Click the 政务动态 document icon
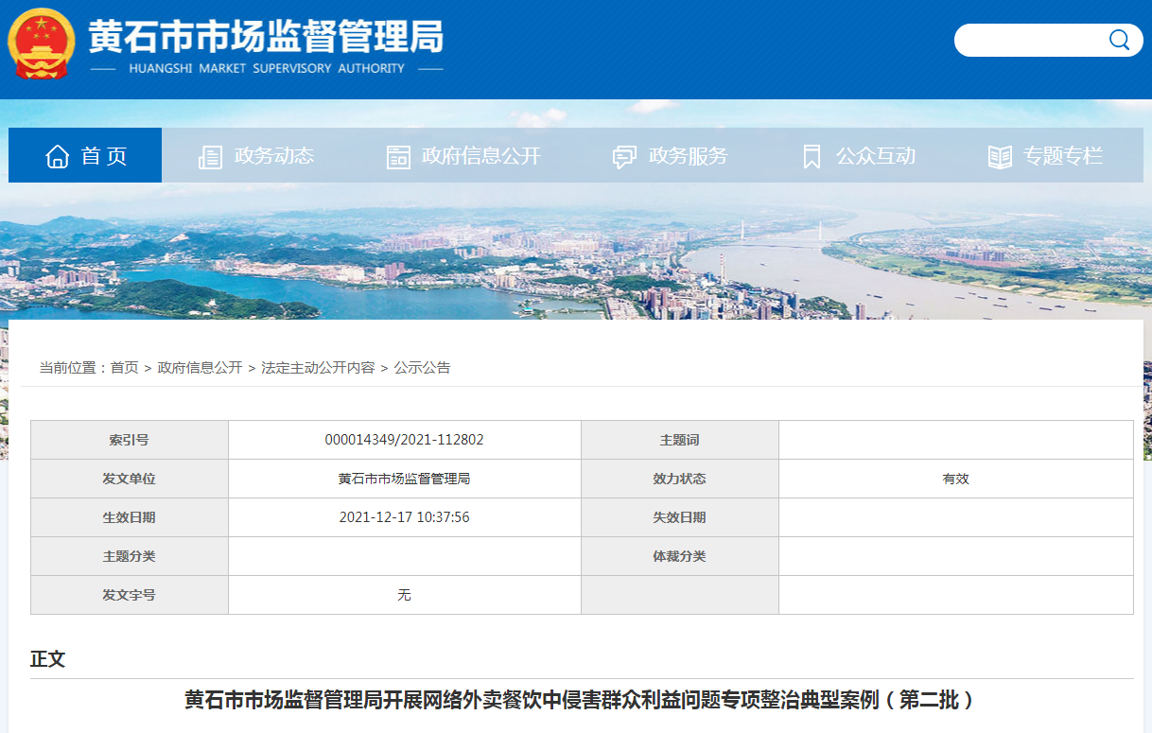Viewport: 1152px width, 733px height. point(210,157)
